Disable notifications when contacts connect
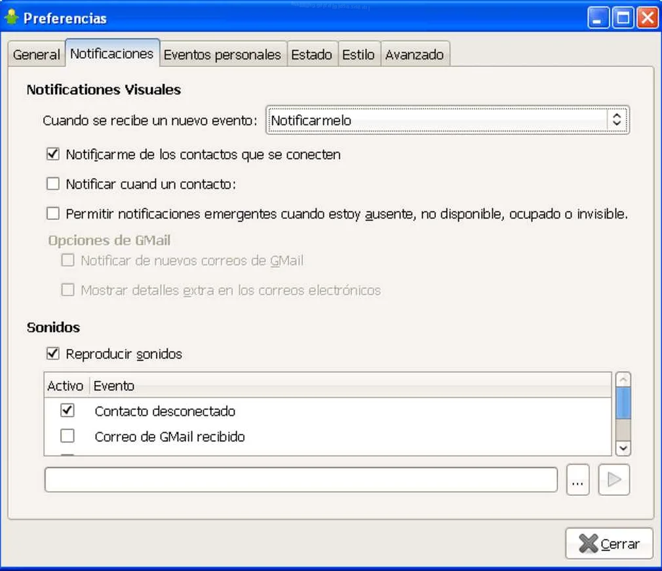Viewport: 662px width, 571px height. 53,155
